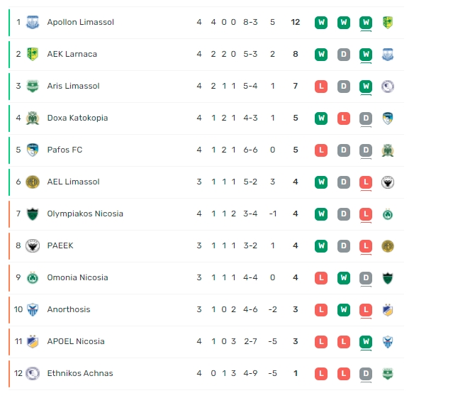Open next opponent crest in Apollon Limassol row

coord(388,23)
